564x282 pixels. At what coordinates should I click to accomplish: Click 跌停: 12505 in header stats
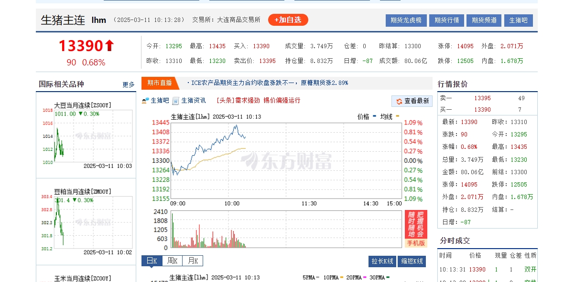click(456, 61)
